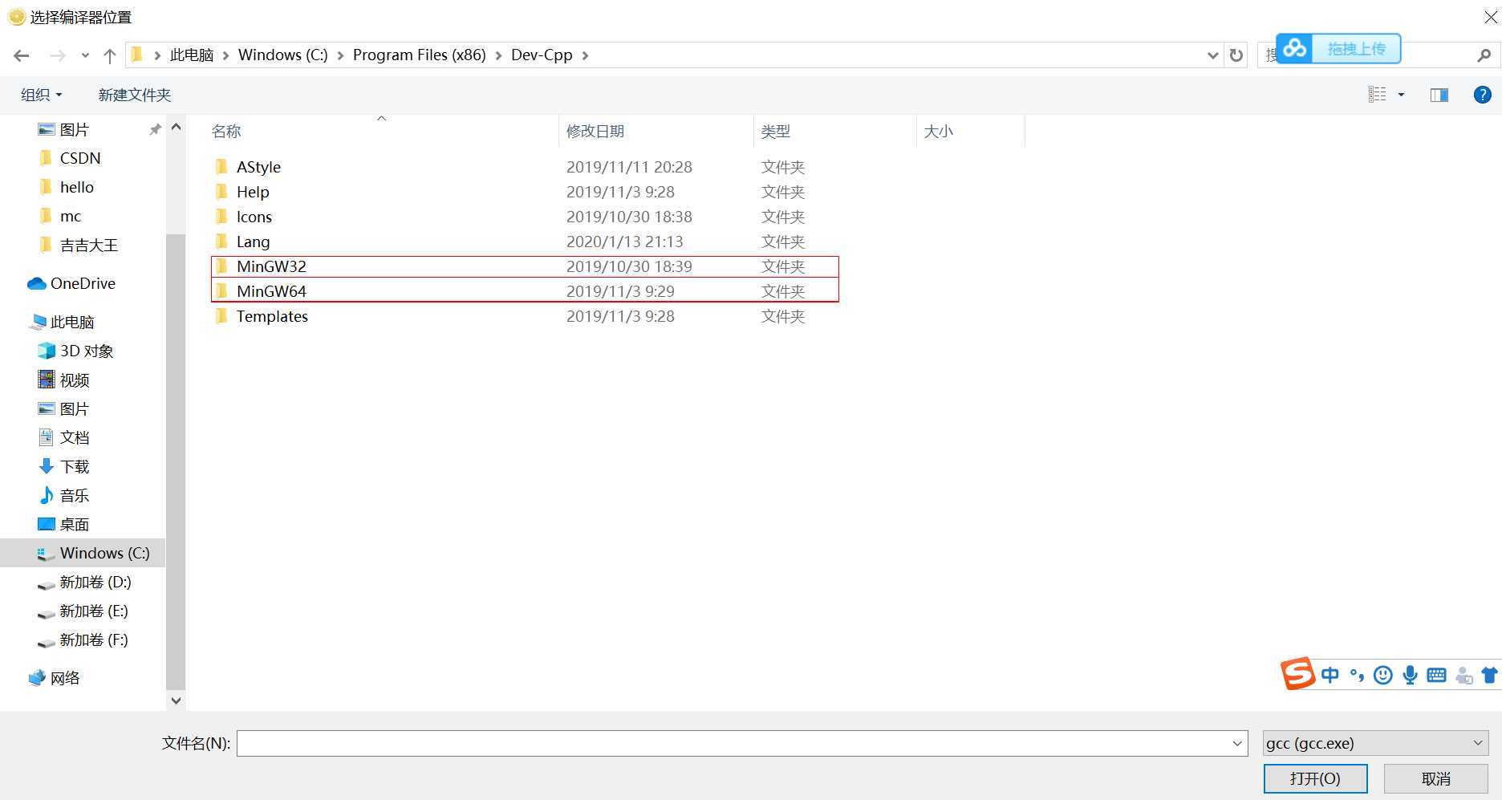Go up one folder level arrow

coord(110,55)
